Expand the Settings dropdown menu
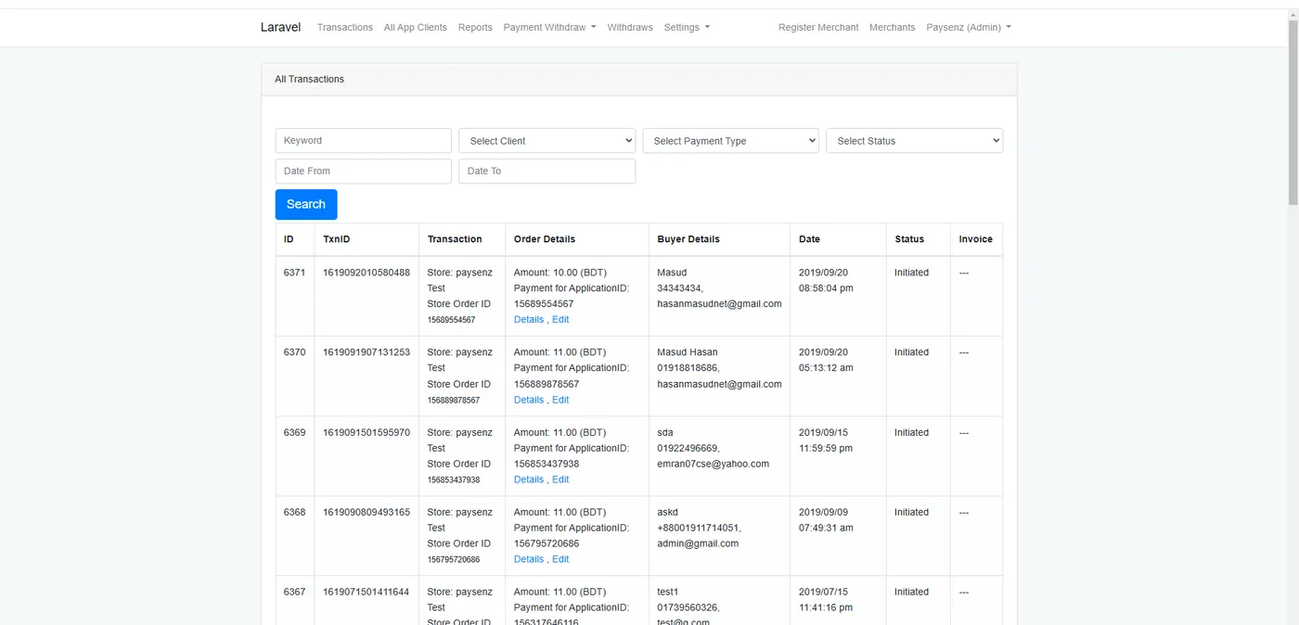Image resolution: width=1299 pixels, height=625 pixels. point(687,28)
